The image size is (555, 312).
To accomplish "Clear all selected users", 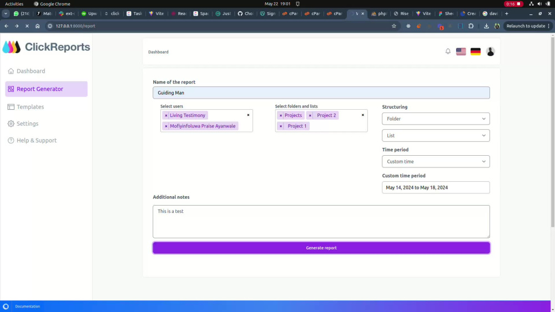I will pyautogui.click(x=248, y=115).
